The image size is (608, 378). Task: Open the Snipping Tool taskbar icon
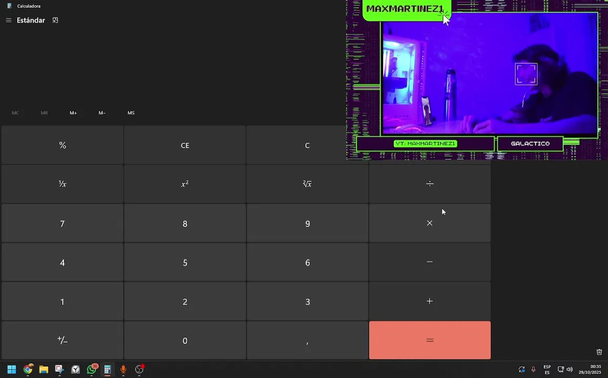[59, 369]
